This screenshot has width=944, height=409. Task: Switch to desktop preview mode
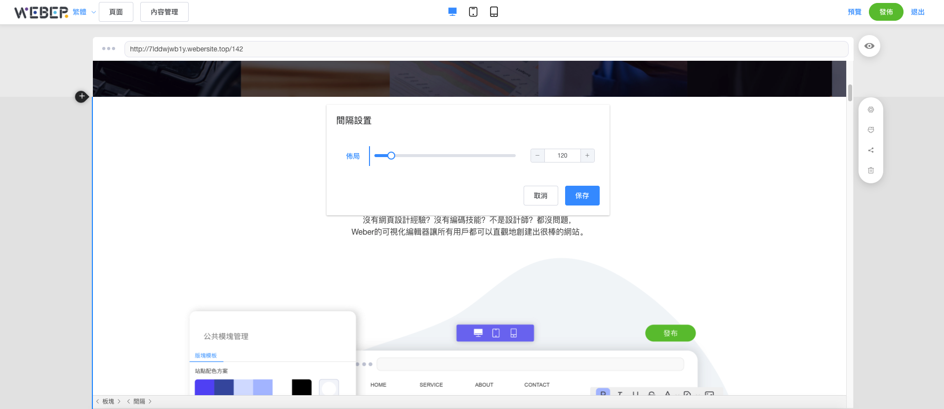point(452,12)
